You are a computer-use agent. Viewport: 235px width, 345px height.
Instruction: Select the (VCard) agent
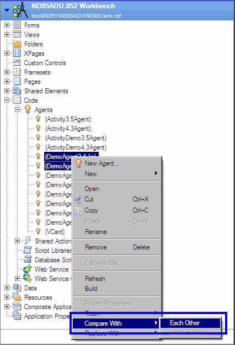point(55,232)
